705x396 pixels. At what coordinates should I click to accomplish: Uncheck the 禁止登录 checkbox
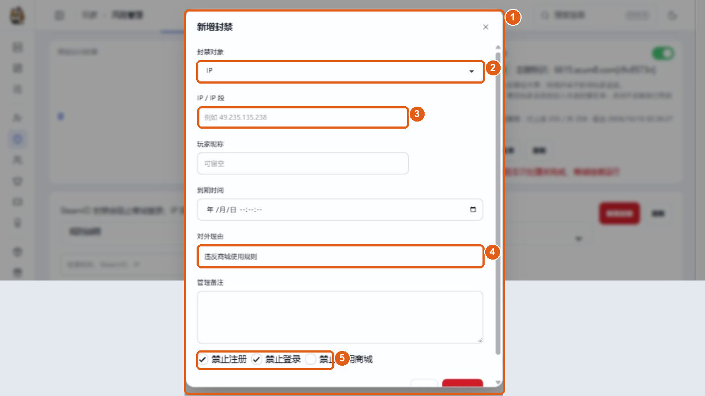[257, 360]
